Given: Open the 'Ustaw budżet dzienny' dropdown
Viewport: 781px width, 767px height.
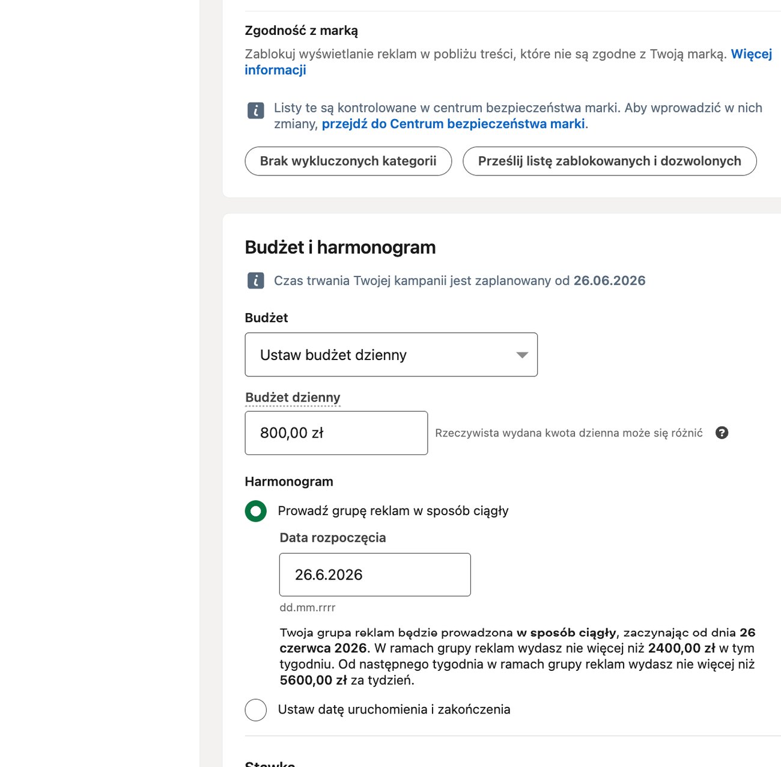Looking at the screenshot, I should pos(391,355).
